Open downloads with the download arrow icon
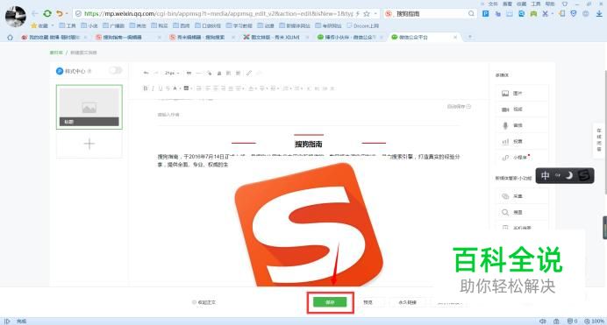The width and height of the screenshot is (607, 325). point(599,13)
